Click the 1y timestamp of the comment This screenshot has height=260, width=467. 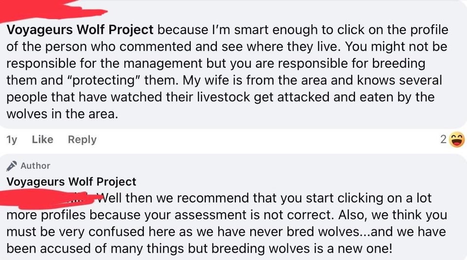(12, 140)
